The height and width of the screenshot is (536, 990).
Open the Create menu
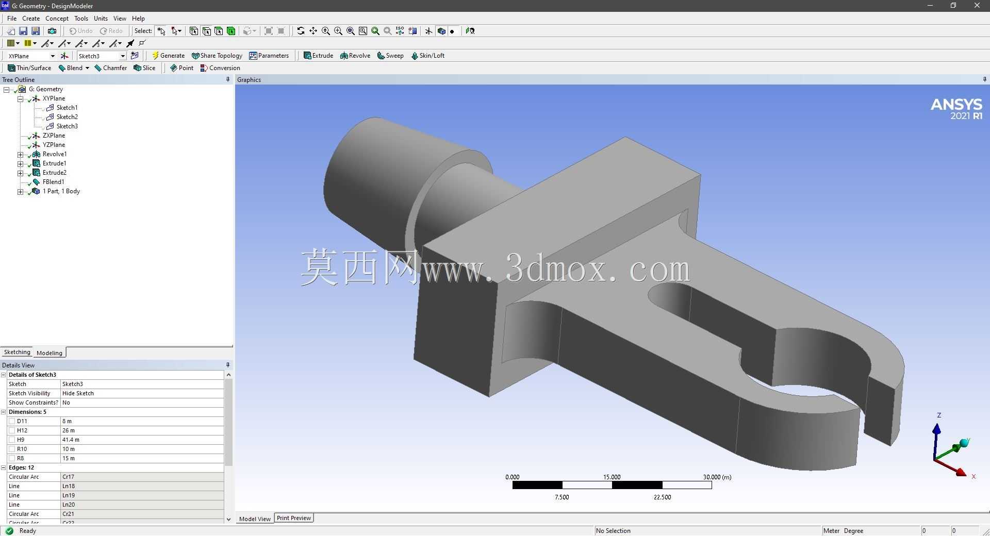31,18
